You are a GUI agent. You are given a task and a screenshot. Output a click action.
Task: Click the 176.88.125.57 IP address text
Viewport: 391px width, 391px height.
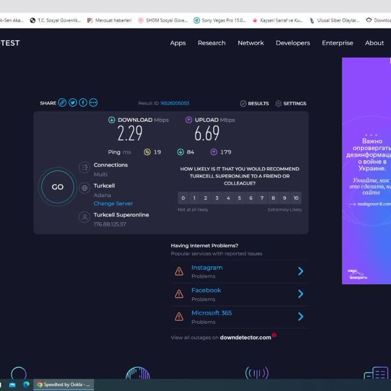point(110,224)
